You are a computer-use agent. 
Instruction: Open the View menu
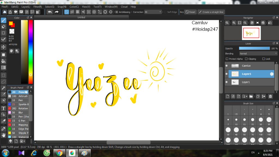pyautogui.click(x=86, y=7)
